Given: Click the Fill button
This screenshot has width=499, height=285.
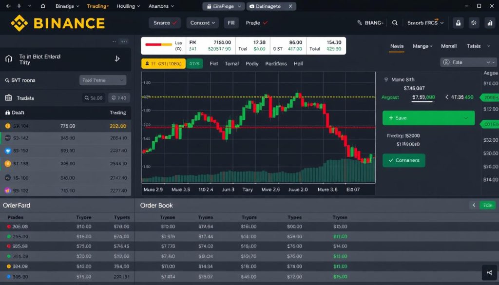Looking at the screenshot, I should (231, 23).
